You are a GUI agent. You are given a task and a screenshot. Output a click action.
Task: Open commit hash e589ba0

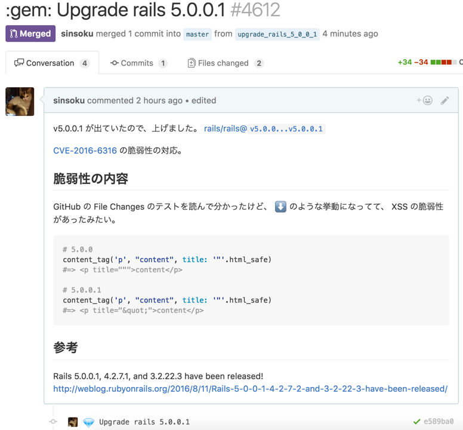coord(439,422)
